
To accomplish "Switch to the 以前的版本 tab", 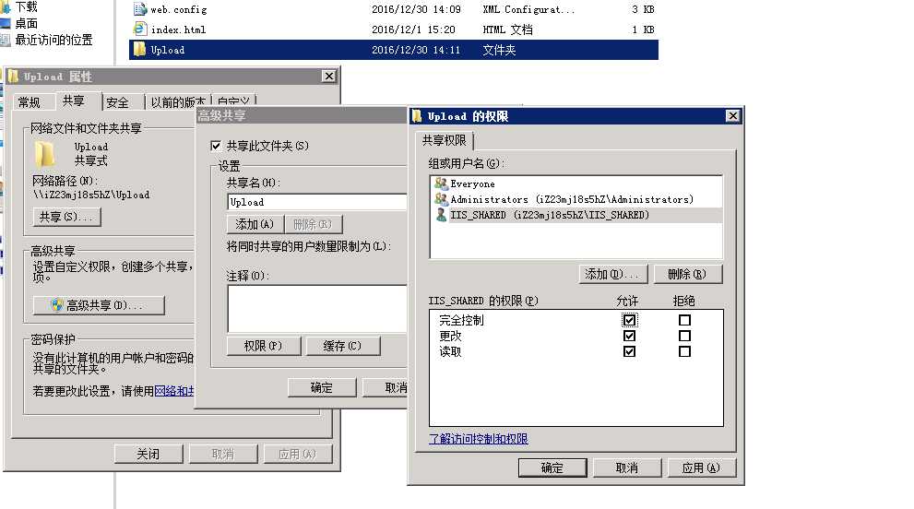I will pos(178,102).
